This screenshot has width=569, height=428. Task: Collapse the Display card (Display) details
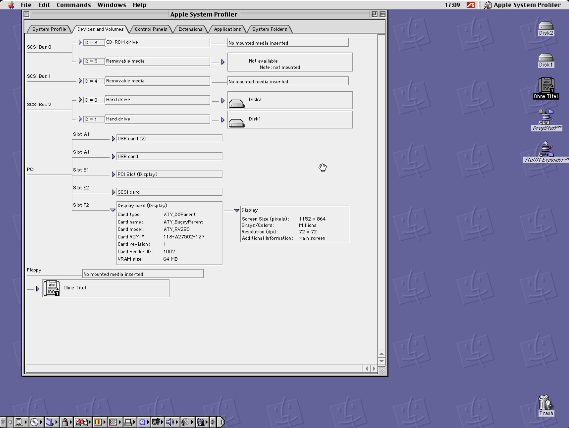113,210
